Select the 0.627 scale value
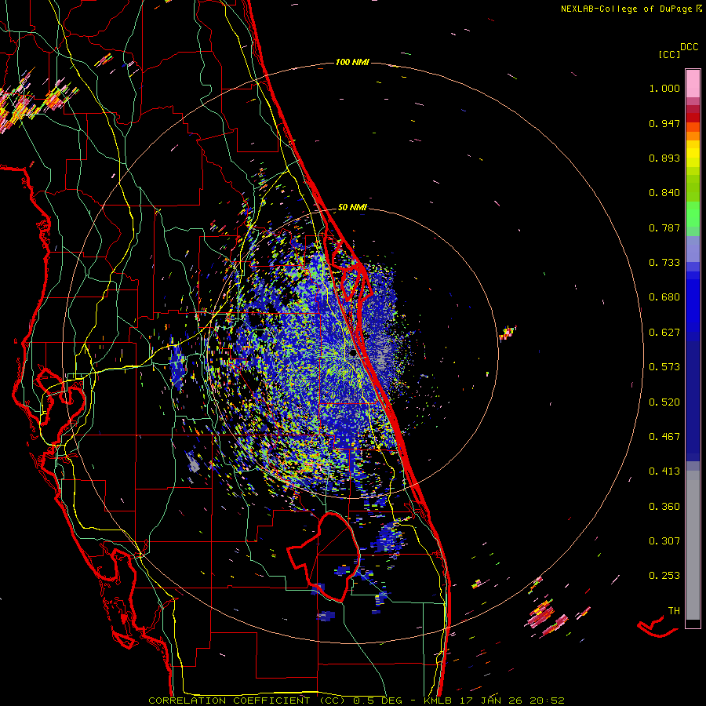Viewport: 706px width, 706px height. (x=664, y=333)
